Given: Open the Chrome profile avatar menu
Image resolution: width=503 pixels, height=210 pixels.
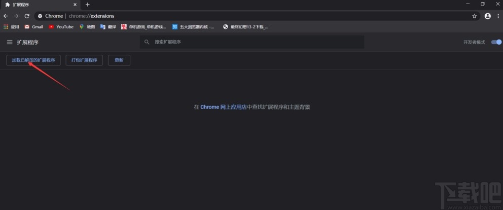Looking at the screenshot, I should [x=488, y=16].
